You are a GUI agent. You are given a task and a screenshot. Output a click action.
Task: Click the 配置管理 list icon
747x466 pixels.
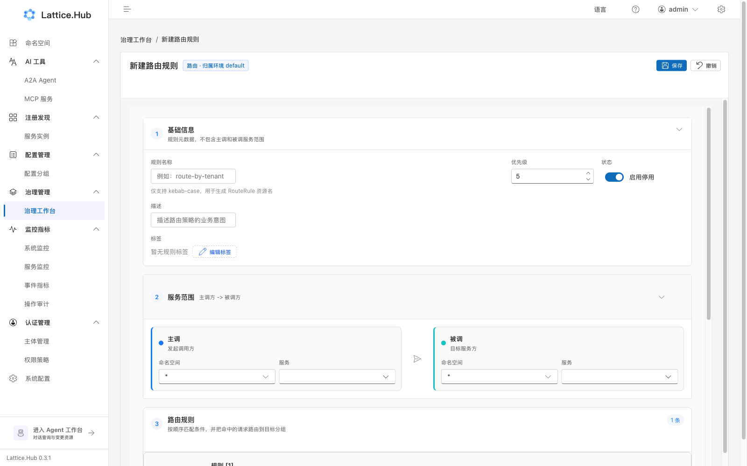(x=13, y=155)
